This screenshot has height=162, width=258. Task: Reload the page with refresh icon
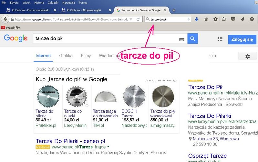point(138,19)
